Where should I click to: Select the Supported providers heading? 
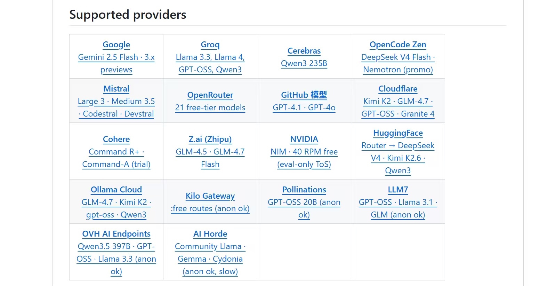coord(128,15)
